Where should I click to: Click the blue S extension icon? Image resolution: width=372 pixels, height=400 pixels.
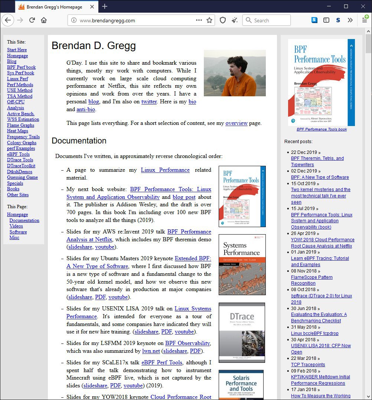click(314, 20)
